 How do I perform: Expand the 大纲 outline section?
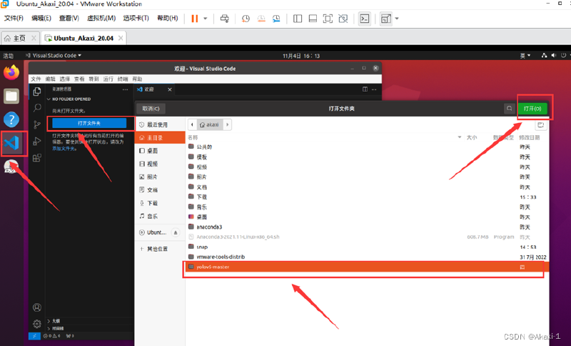(x=54, y=321)
